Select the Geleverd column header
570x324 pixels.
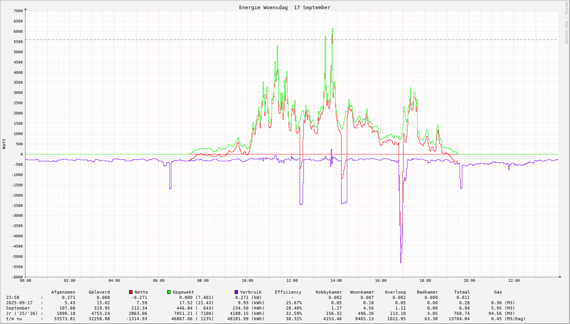[99, 292]
